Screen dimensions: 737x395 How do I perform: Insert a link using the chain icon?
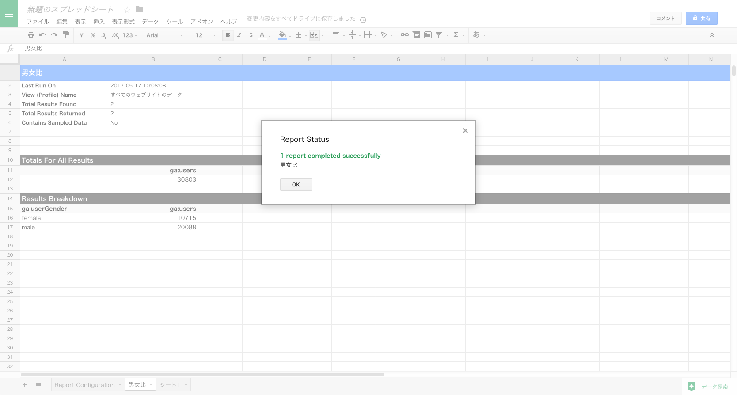(x=404, y=34)
